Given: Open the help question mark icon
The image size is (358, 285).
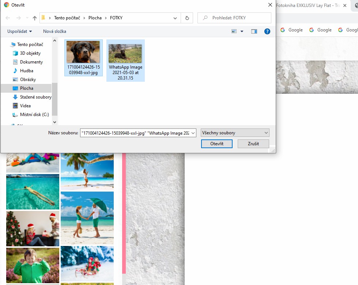Looking at the screenshot, I should [267, 31].
